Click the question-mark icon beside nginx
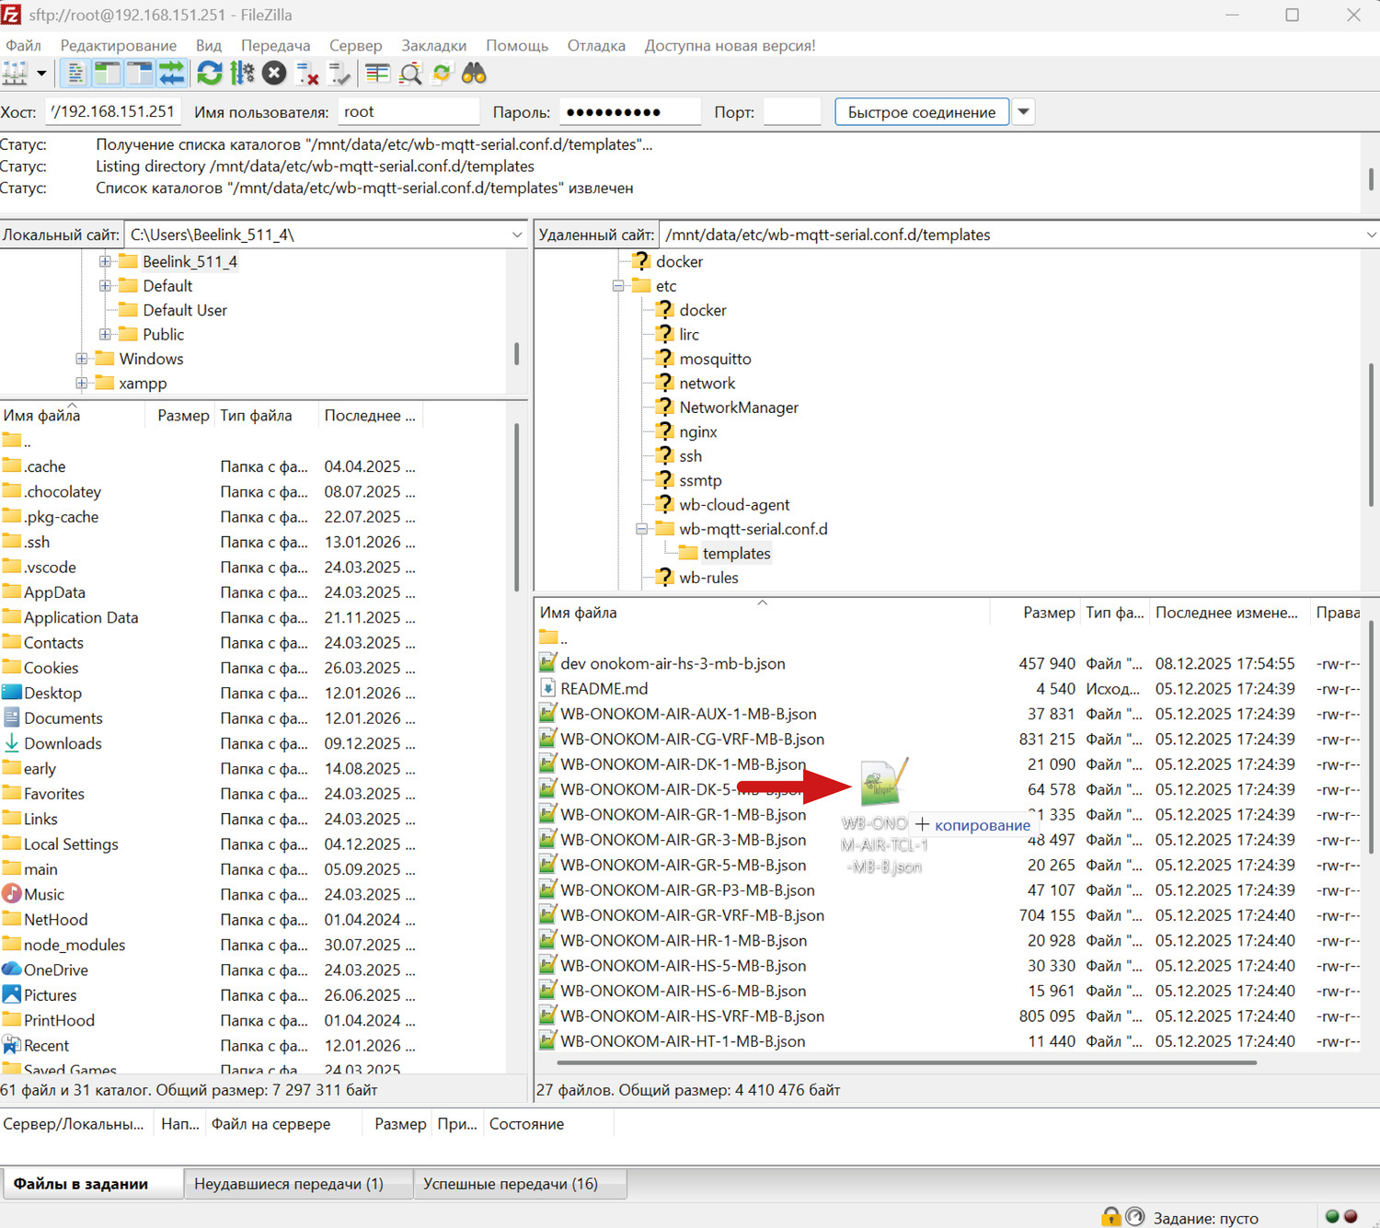 point(665,430)
